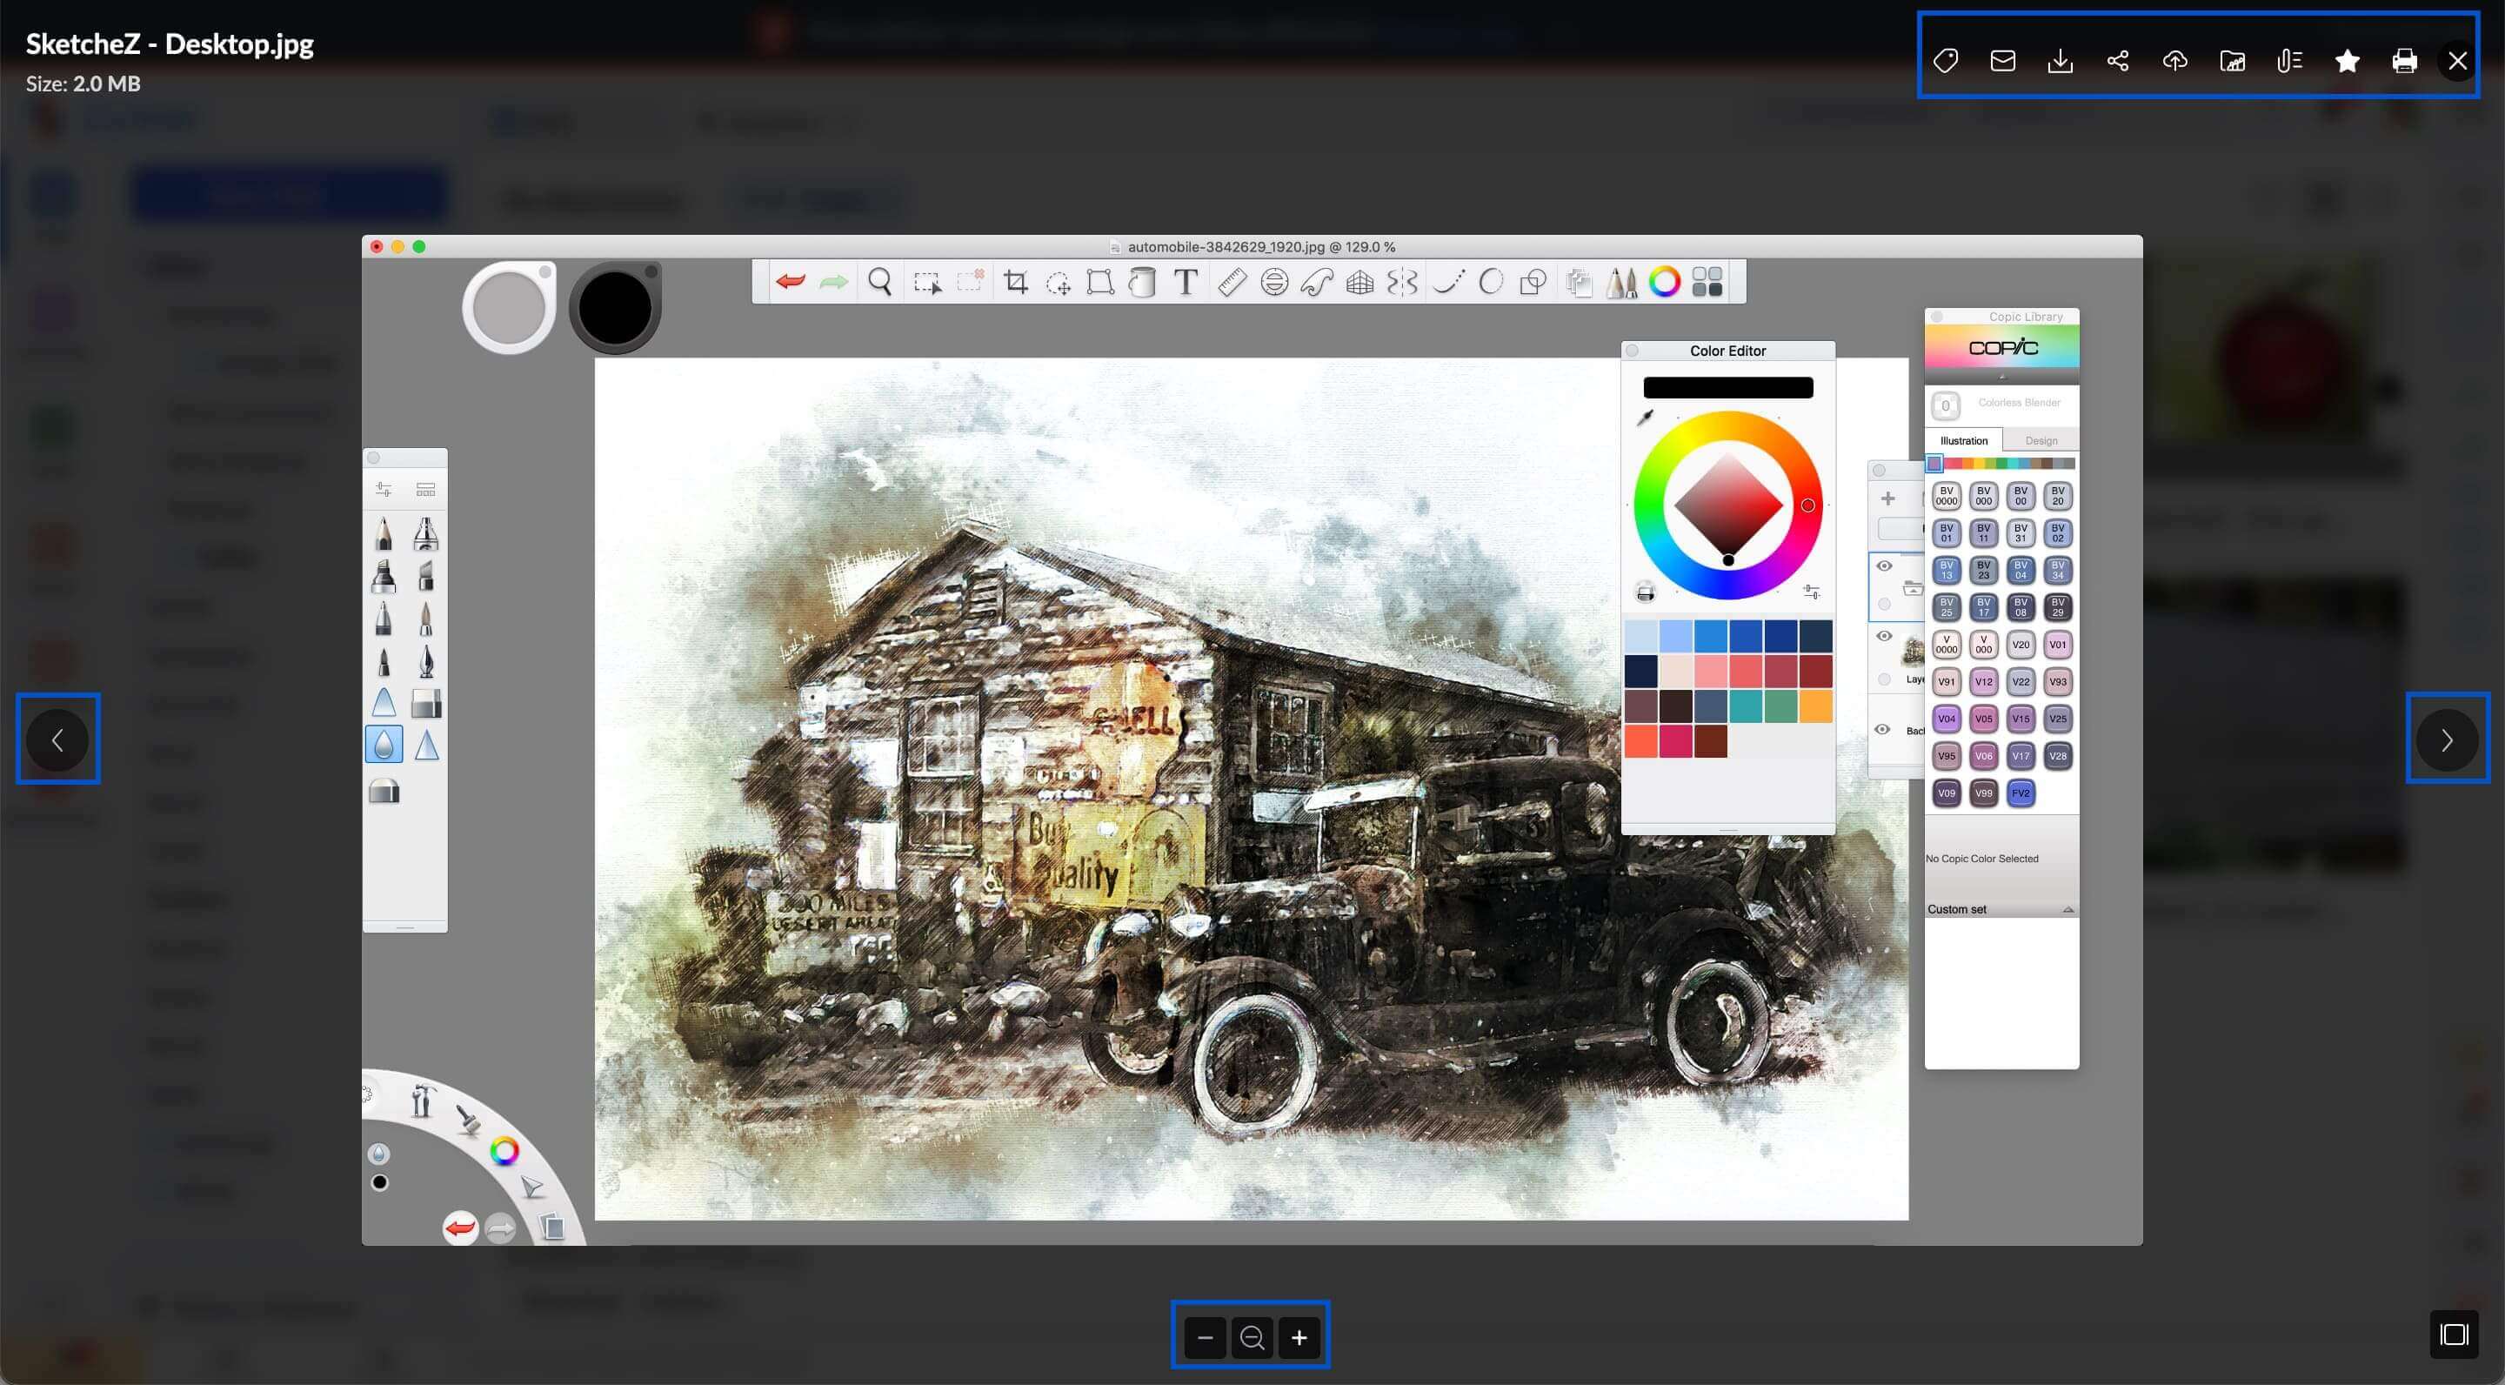Screen dimensions: 2505x1385
Task: Open the color wheel tool
Action: 1664,283
